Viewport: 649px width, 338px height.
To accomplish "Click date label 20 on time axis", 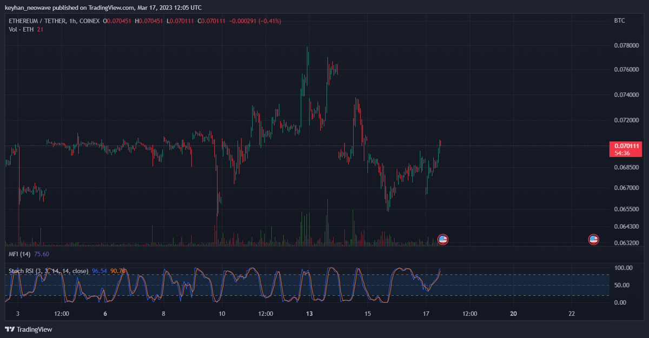I will [x=513, y=314].
